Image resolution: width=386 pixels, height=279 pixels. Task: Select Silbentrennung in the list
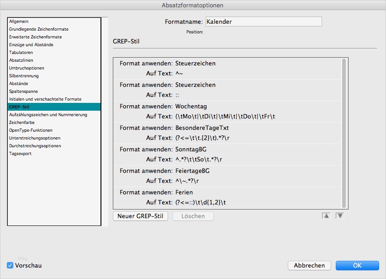point(24,76)
